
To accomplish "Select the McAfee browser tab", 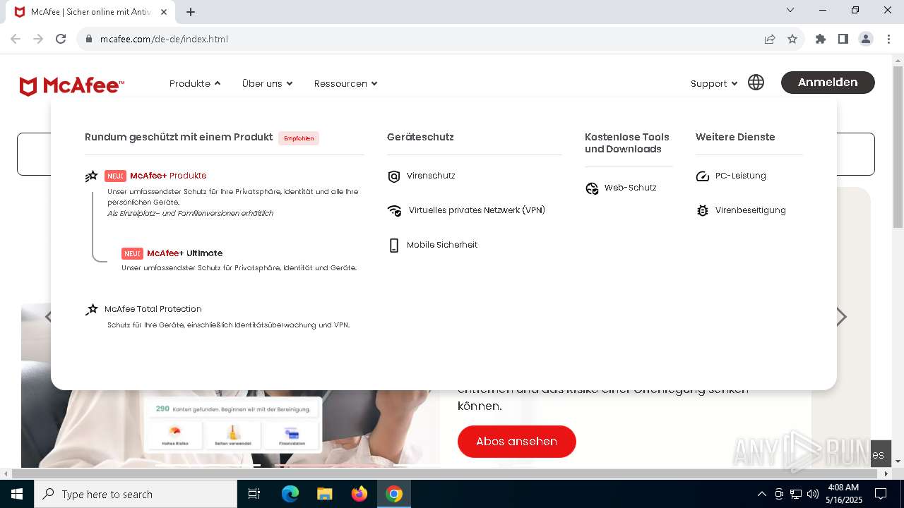I will click(x=92, y=12).
